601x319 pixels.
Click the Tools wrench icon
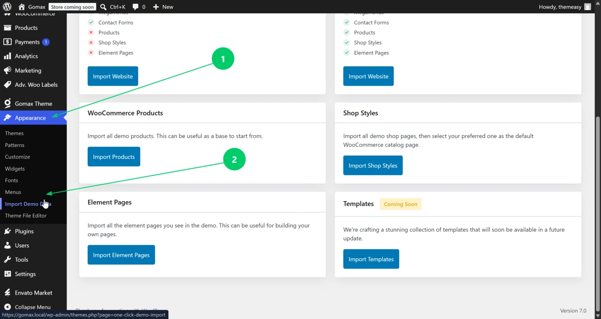8,259
